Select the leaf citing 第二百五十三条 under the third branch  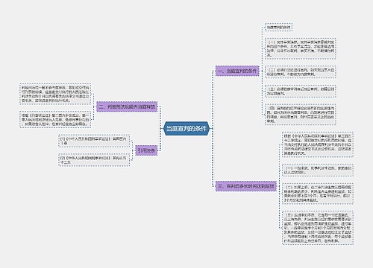[318, 144]
